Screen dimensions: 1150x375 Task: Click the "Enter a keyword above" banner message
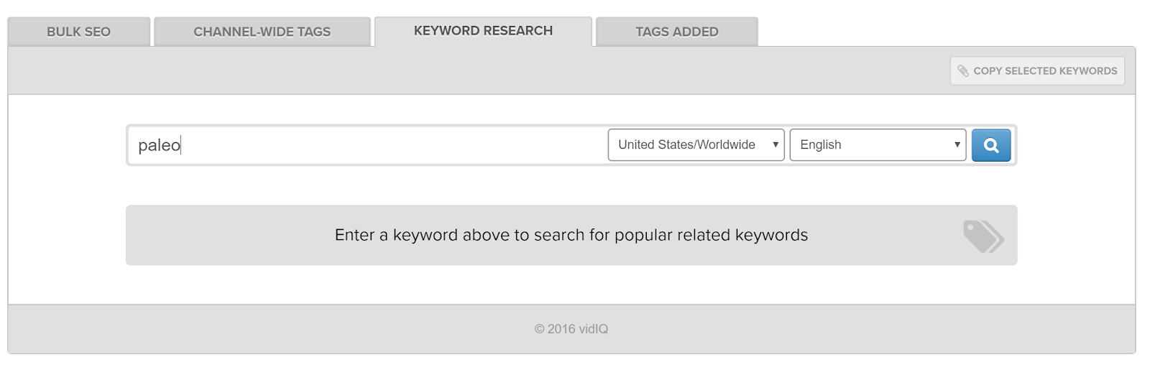(x=571, y=236)
